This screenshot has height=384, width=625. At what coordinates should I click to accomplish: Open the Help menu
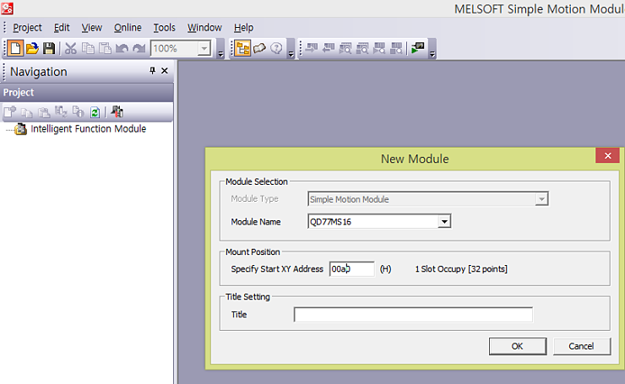point(243,28)
